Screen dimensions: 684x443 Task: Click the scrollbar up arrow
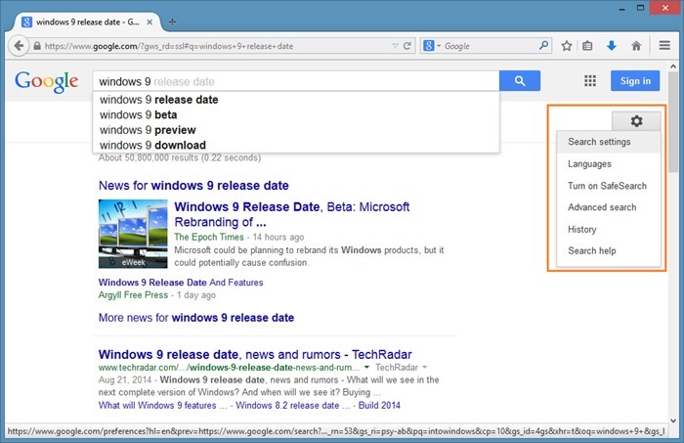673,66
